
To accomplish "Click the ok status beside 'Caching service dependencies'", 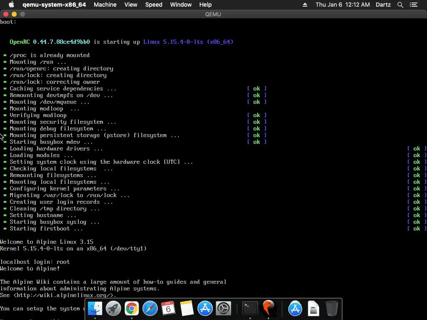I will tap(256, 88).
